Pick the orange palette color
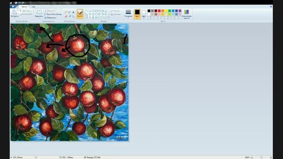 coord(163,11)
